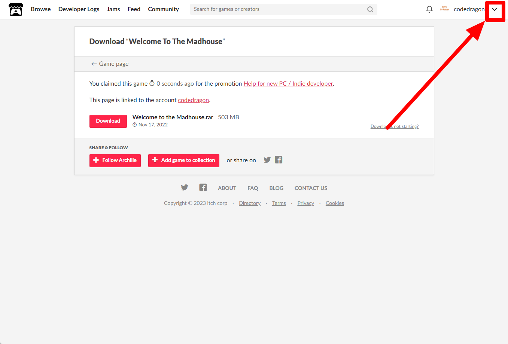Open the Browse menu item
Image resolution: width=508 pixels, height=344 pixels.
(41, 9)
